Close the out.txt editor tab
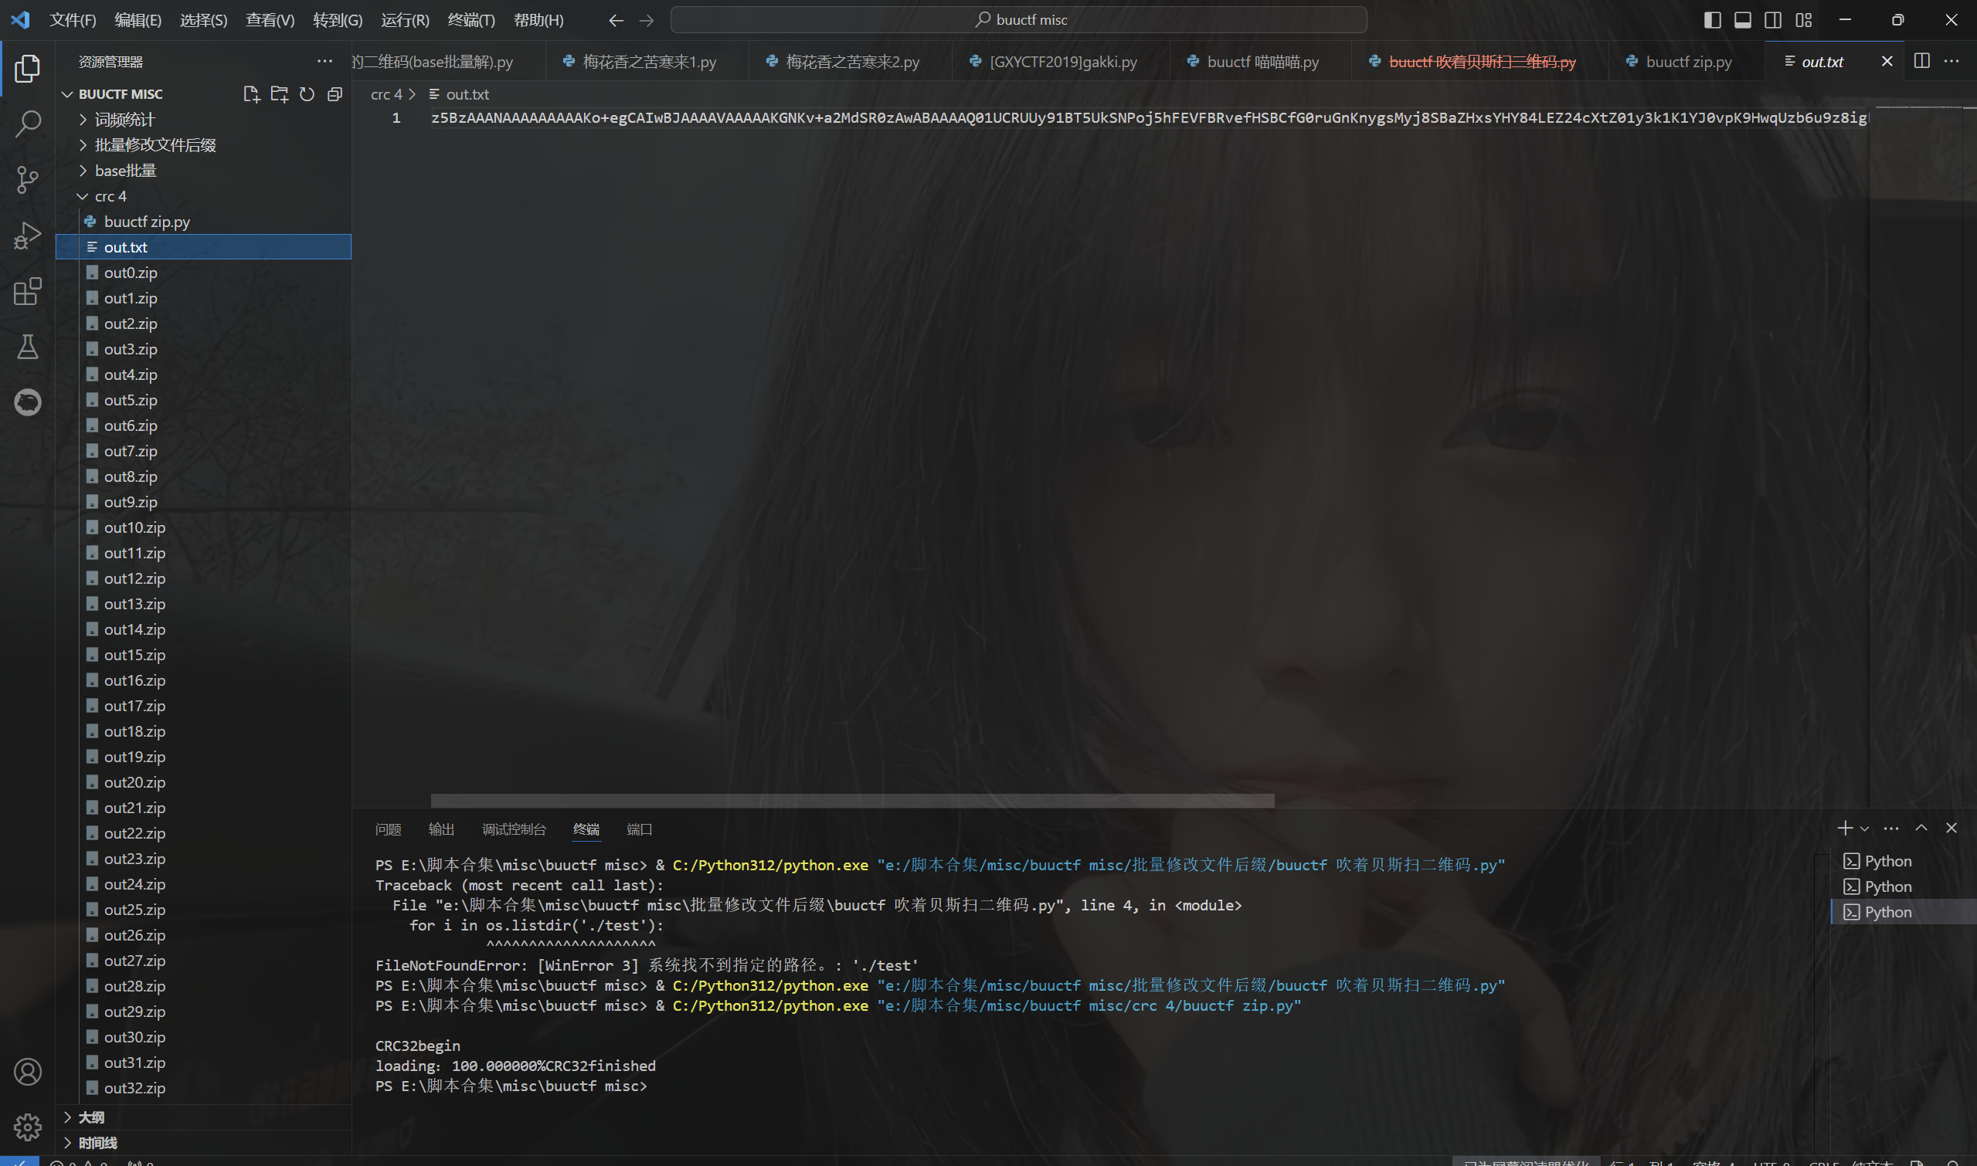1977x1166 pixels. point(1887,61)
